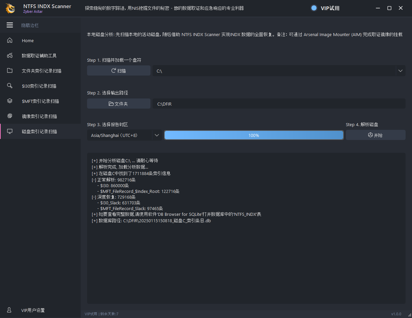Expand timezone dropdown arrow
This screenshot has width=412, height=318.
click(x=157, y=135)
